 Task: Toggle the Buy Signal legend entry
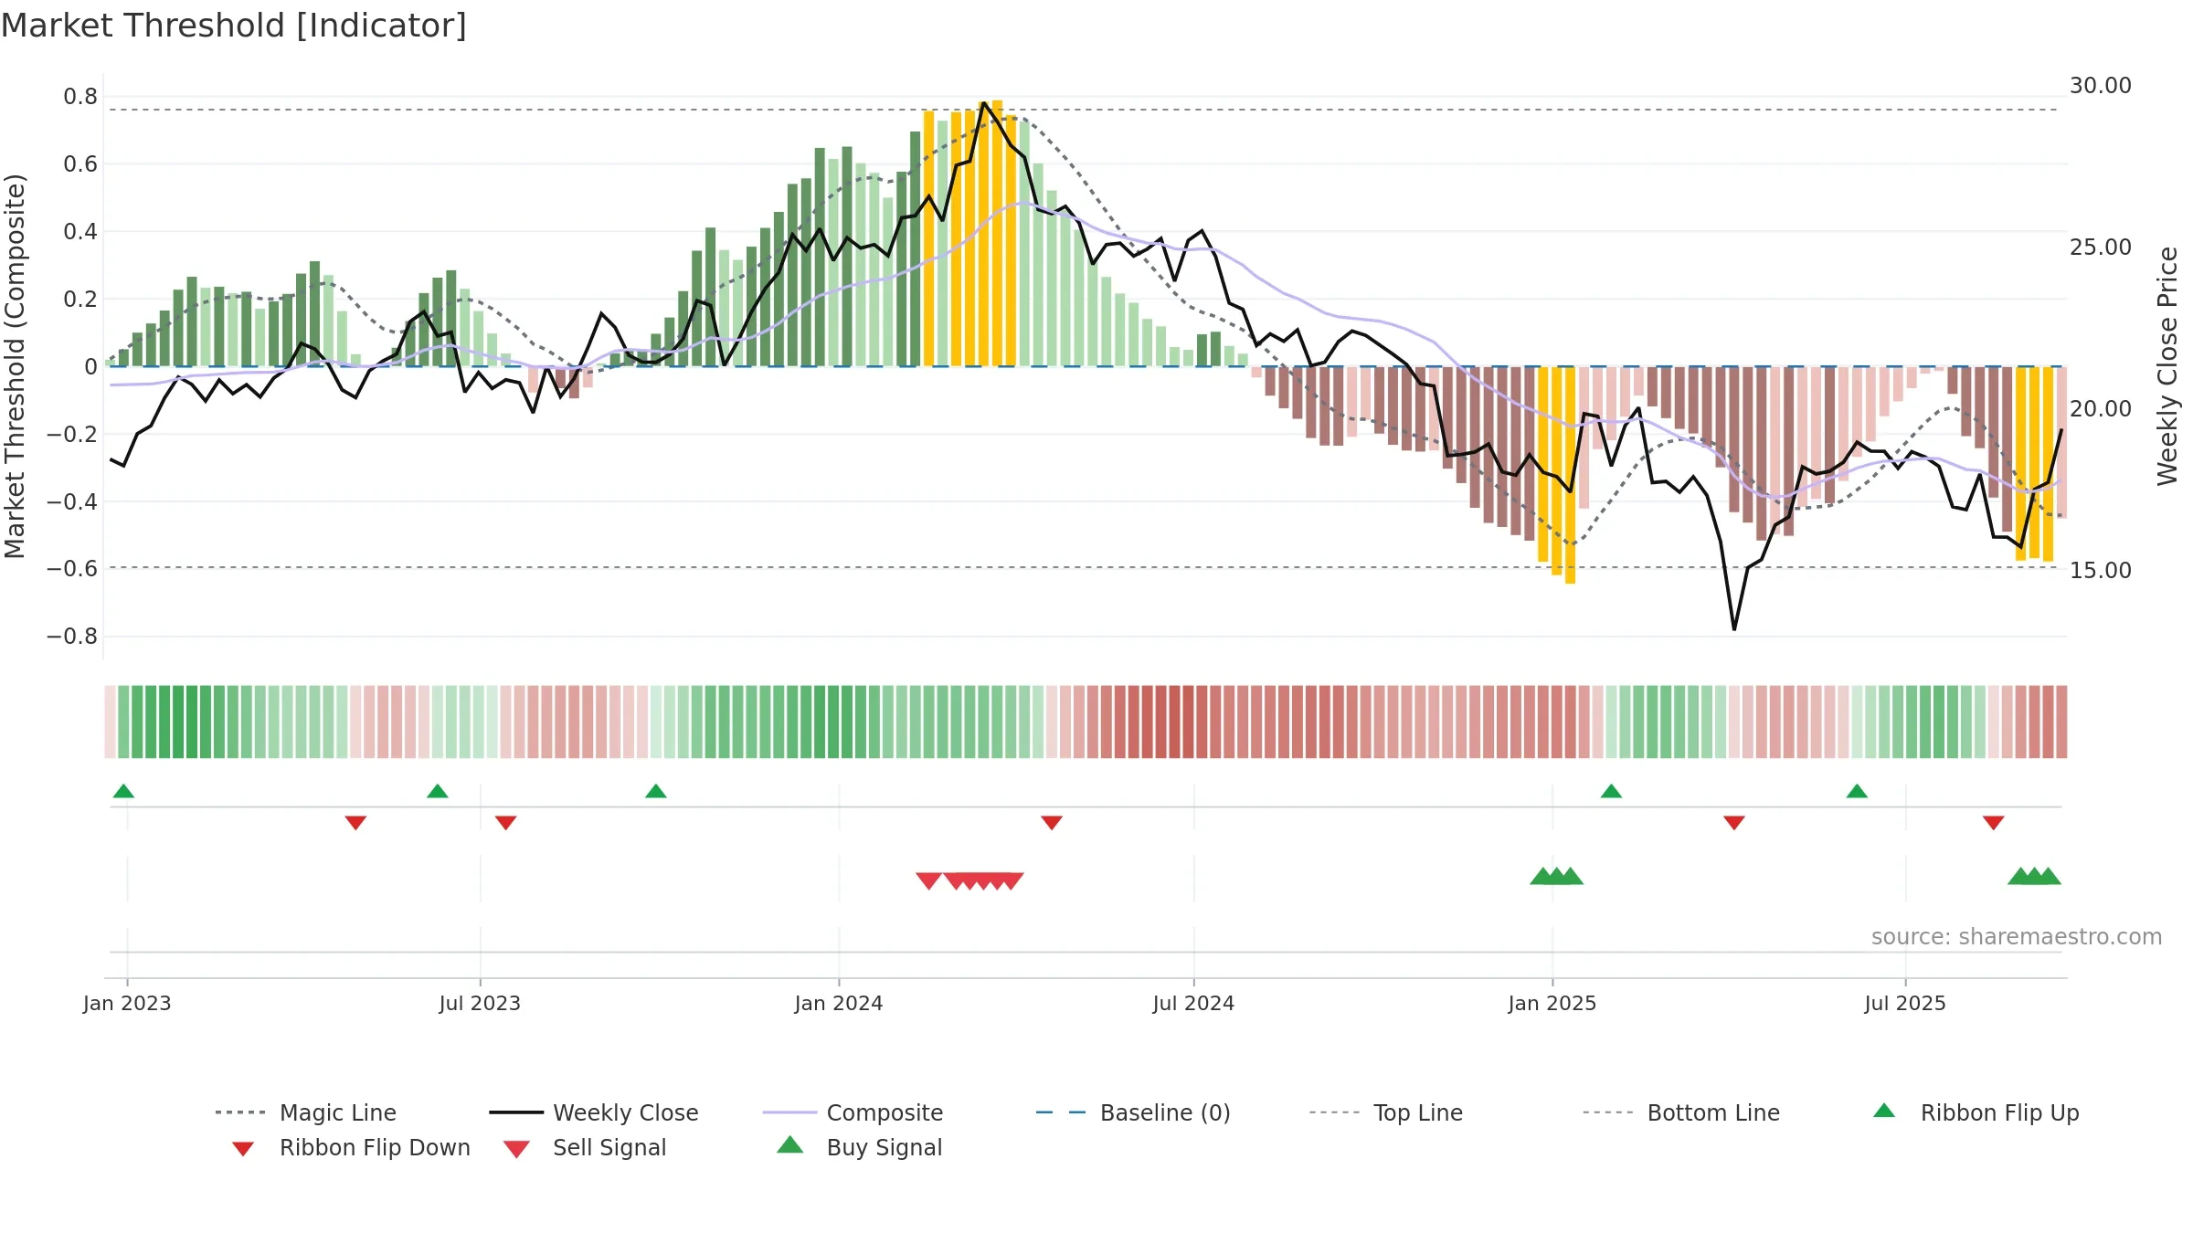859,1147
